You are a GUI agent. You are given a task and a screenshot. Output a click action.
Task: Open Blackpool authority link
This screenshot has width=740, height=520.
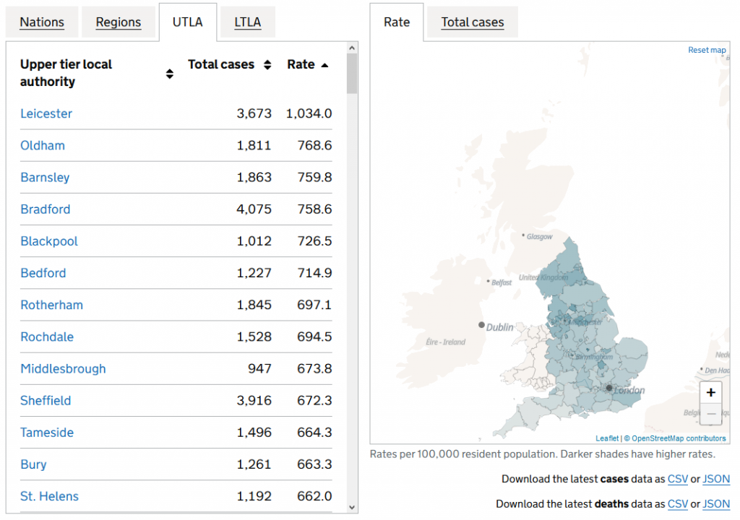tap(49, 241)
